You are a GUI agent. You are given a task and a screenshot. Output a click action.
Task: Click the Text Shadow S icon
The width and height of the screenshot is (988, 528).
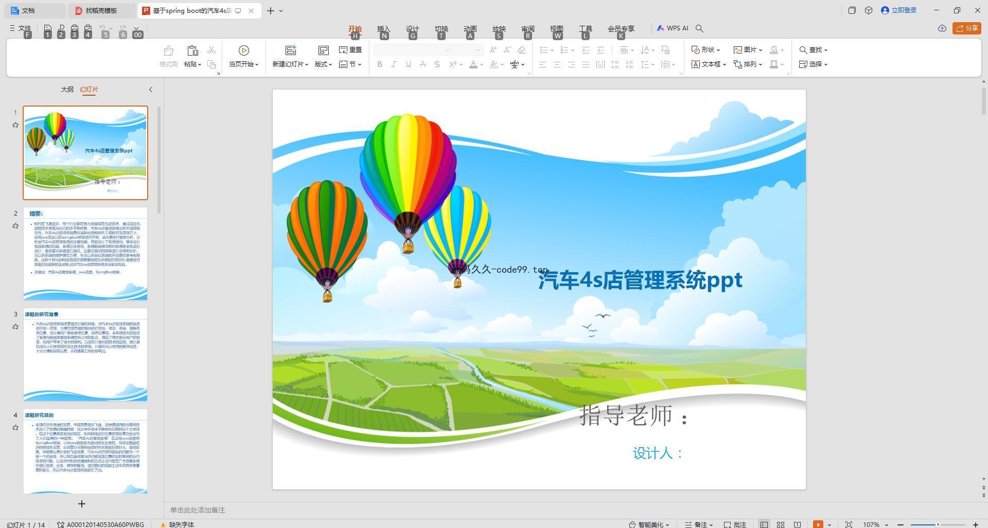coord(437,64)
